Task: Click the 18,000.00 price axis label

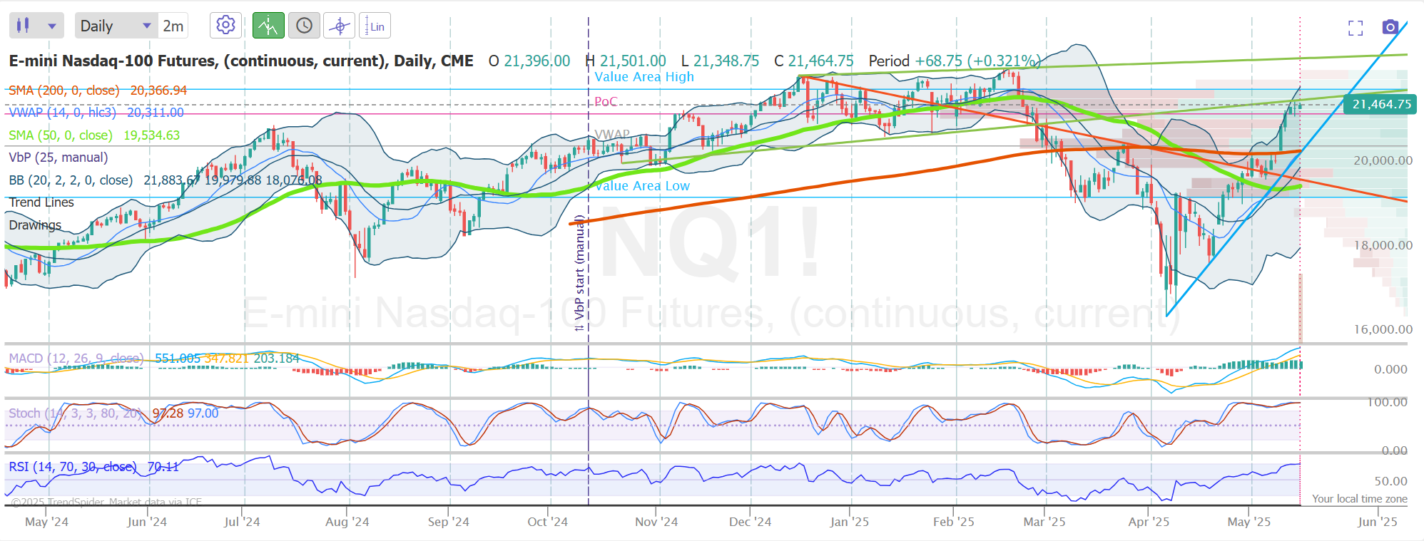Action: pos(1383,245)
